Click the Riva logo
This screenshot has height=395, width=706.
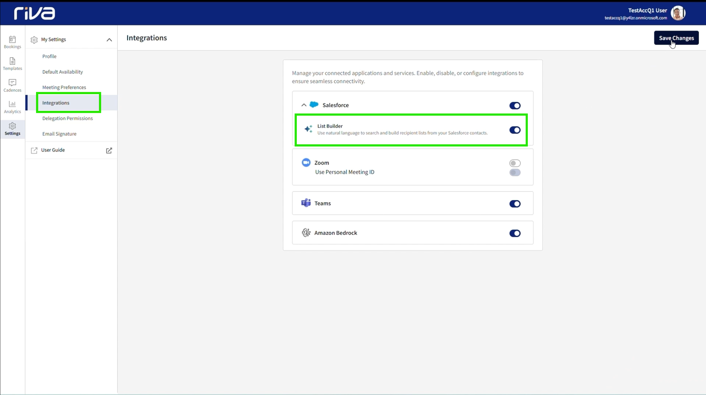pos(35,13)
